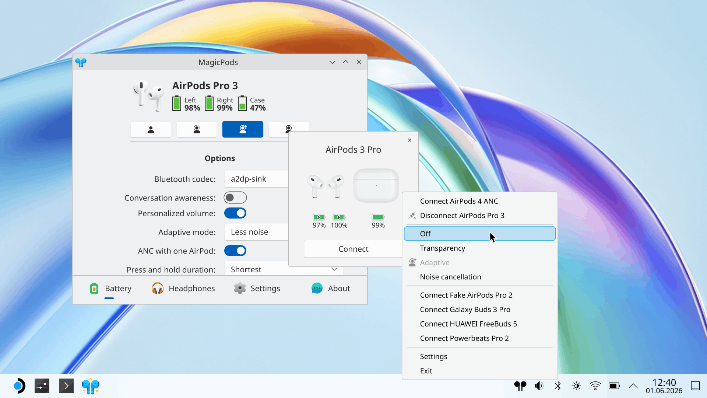Open the battery tray icon
The image size is (707, 398).
pos(614,386)
